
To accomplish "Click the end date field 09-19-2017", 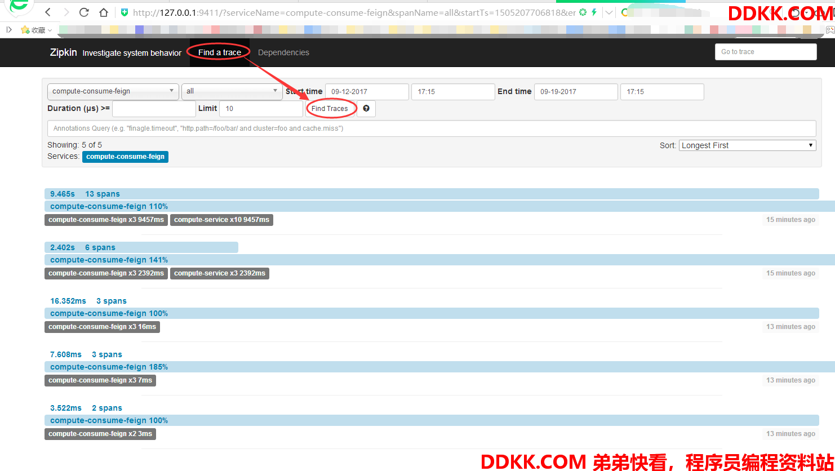I will (x=576, y=92).
